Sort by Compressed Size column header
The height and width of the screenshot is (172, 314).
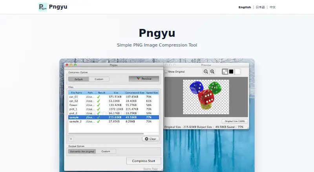[135, 93]
